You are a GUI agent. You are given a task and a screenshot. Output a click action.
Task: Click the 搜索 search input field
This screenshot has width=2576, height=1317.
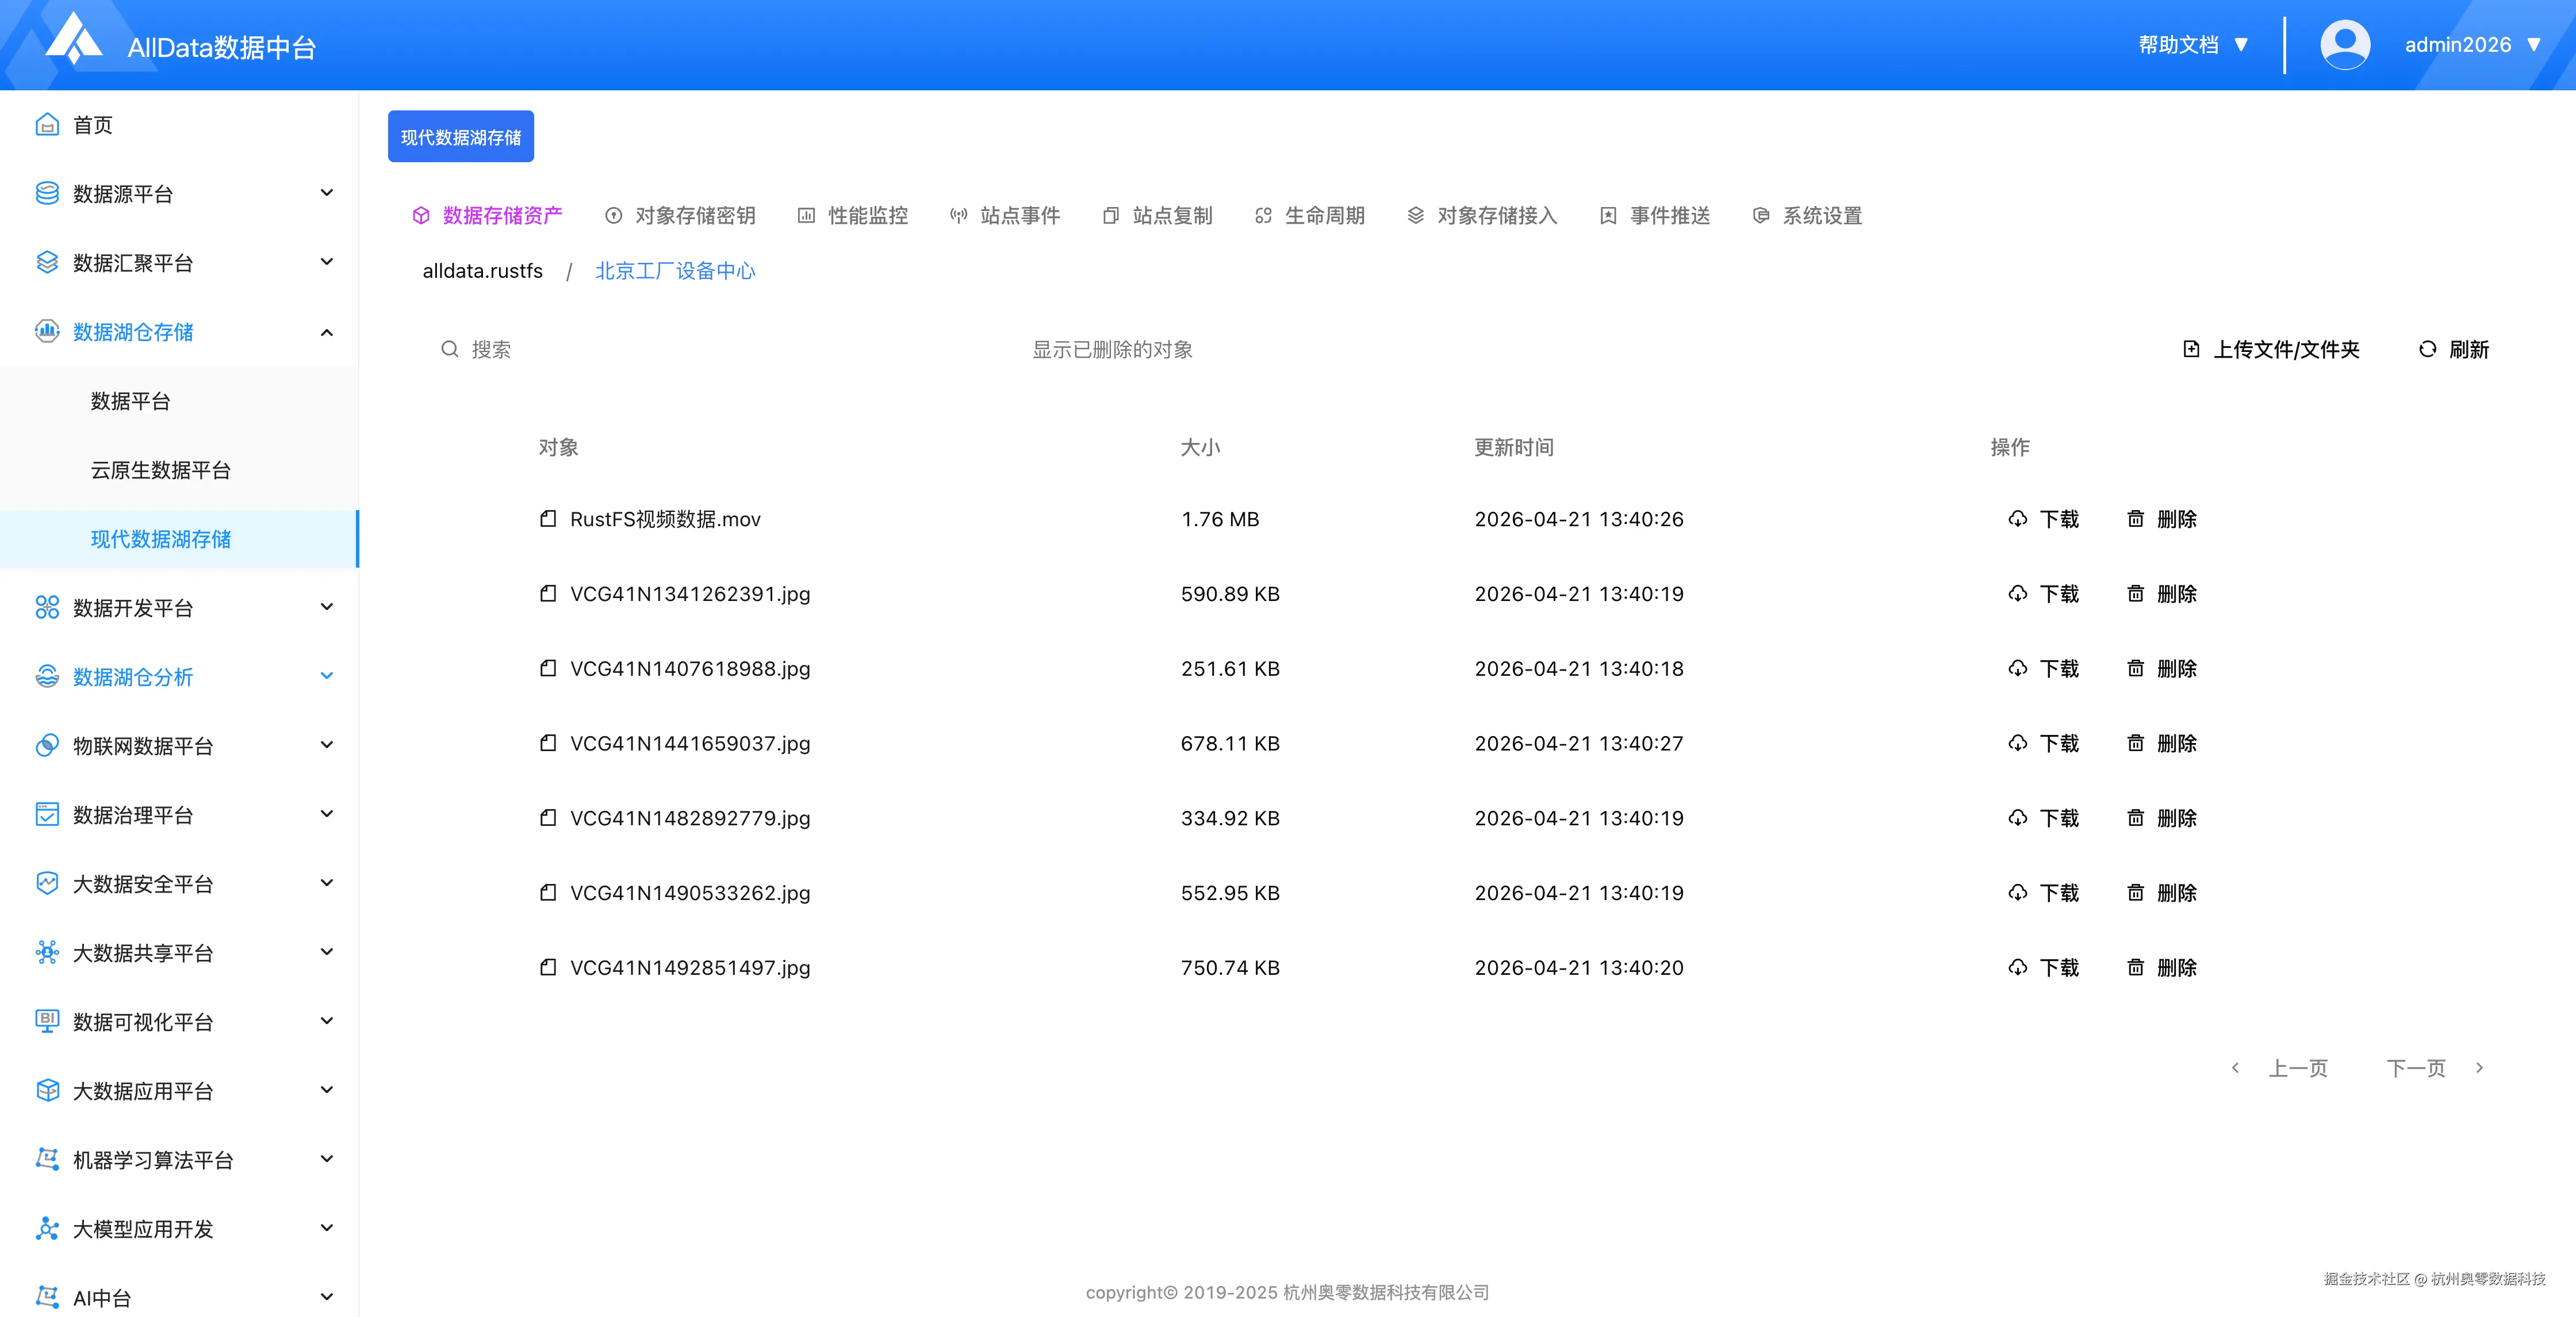491,349
